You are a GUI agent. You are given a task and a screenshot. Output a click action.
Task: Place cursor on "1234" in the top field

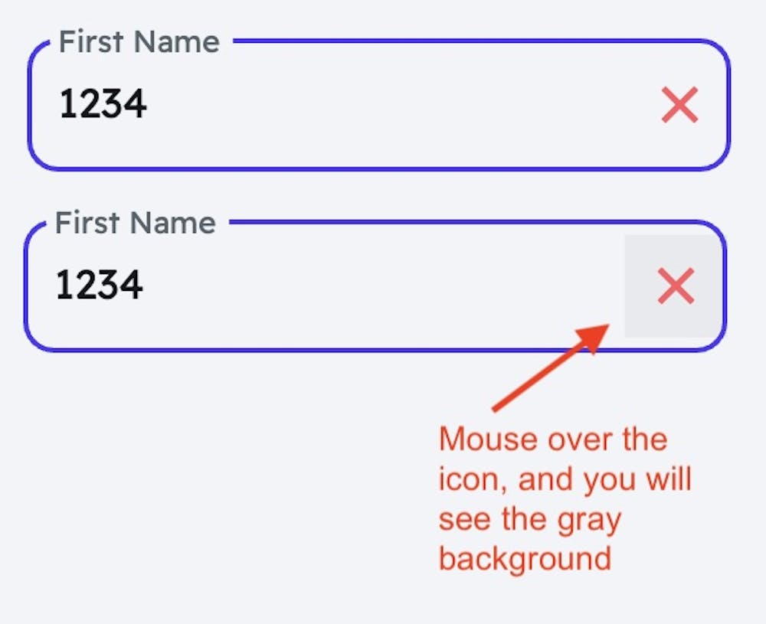coord(103,105)
